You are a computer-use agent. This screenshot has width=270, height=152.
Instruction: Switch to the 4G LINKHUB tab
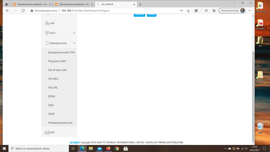tap(115, 4)
